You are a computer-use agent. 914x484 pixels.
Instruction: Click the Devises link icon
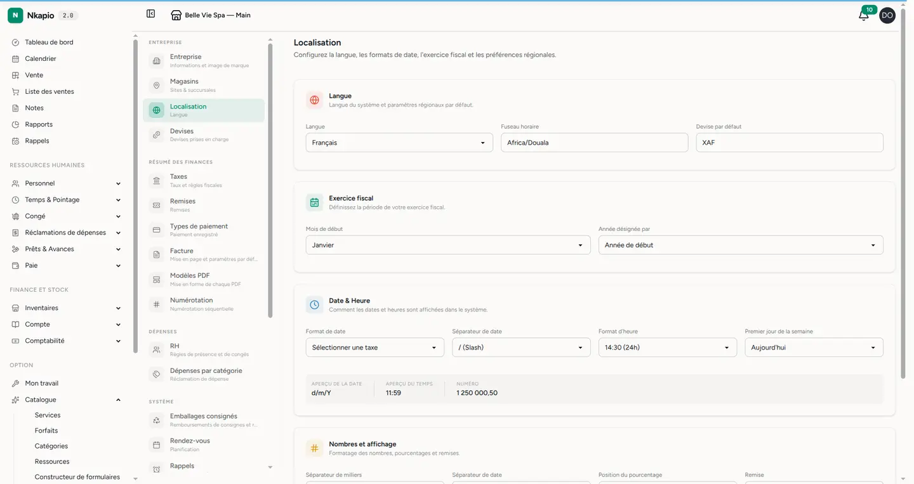157,135
